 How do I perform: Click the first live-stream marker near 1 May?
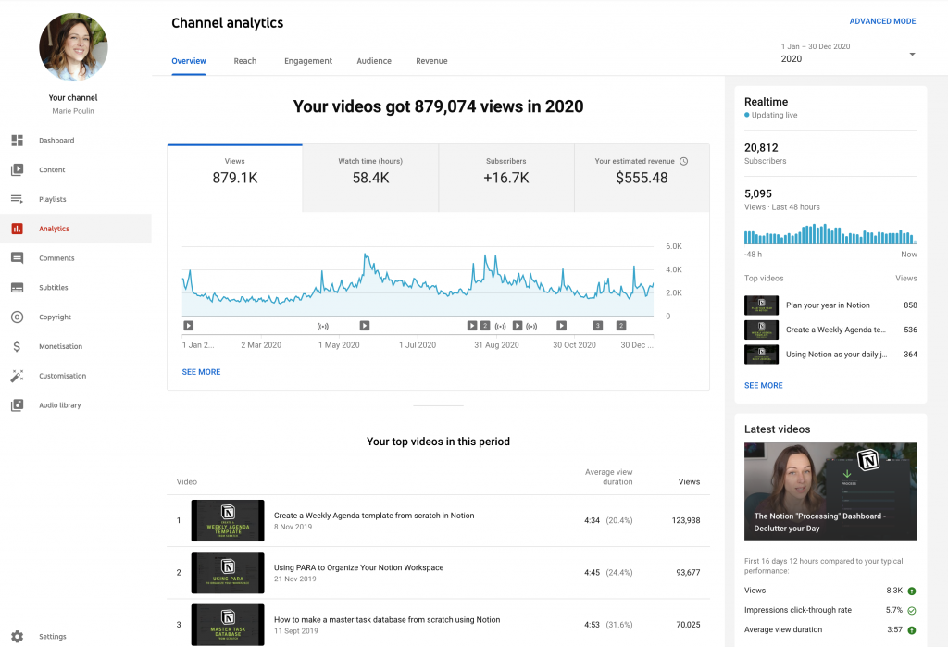tap(323, 327)
